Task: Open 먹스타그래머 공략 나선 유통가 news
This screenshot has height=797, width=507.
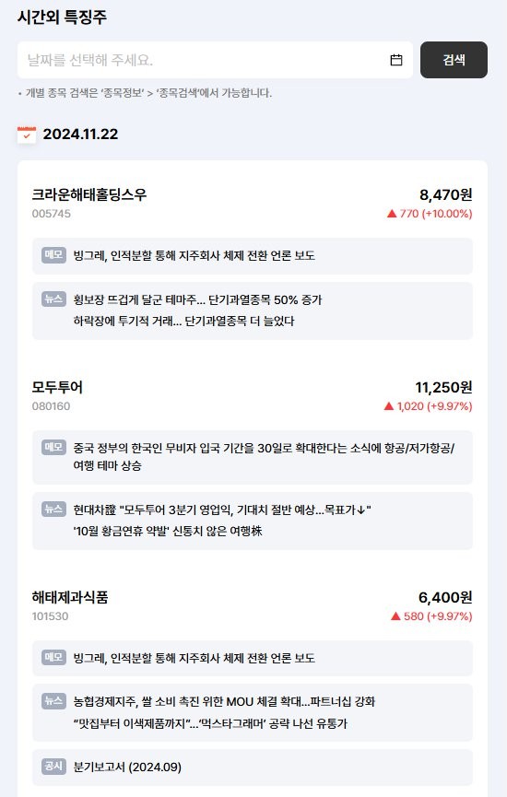Action: [210, 723]
